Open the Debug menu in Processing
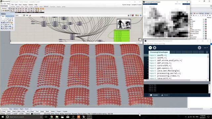The image size is (212, 119). tap(156, 44)
